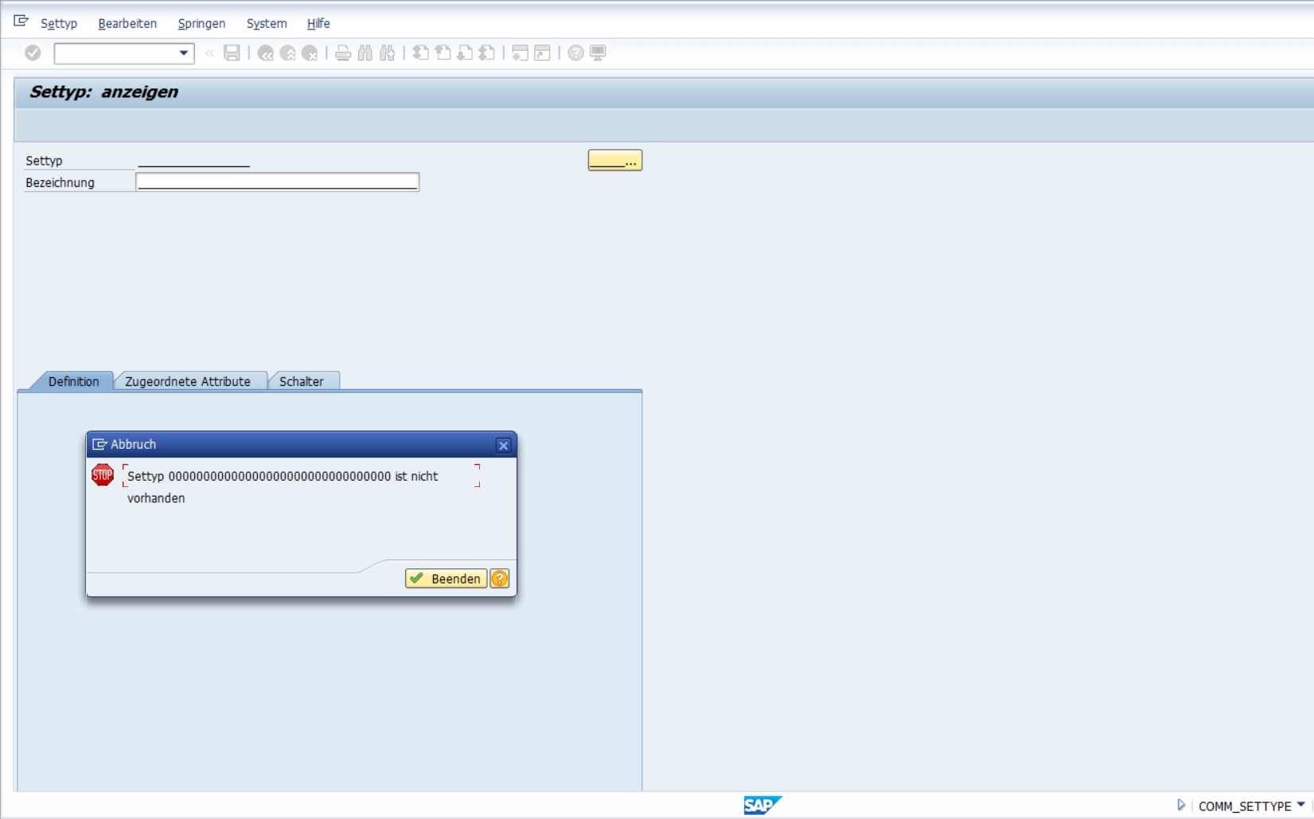Click the Enter checkmark icon in the toolbar
The image size is (1314, 819).
click(33, 53)
